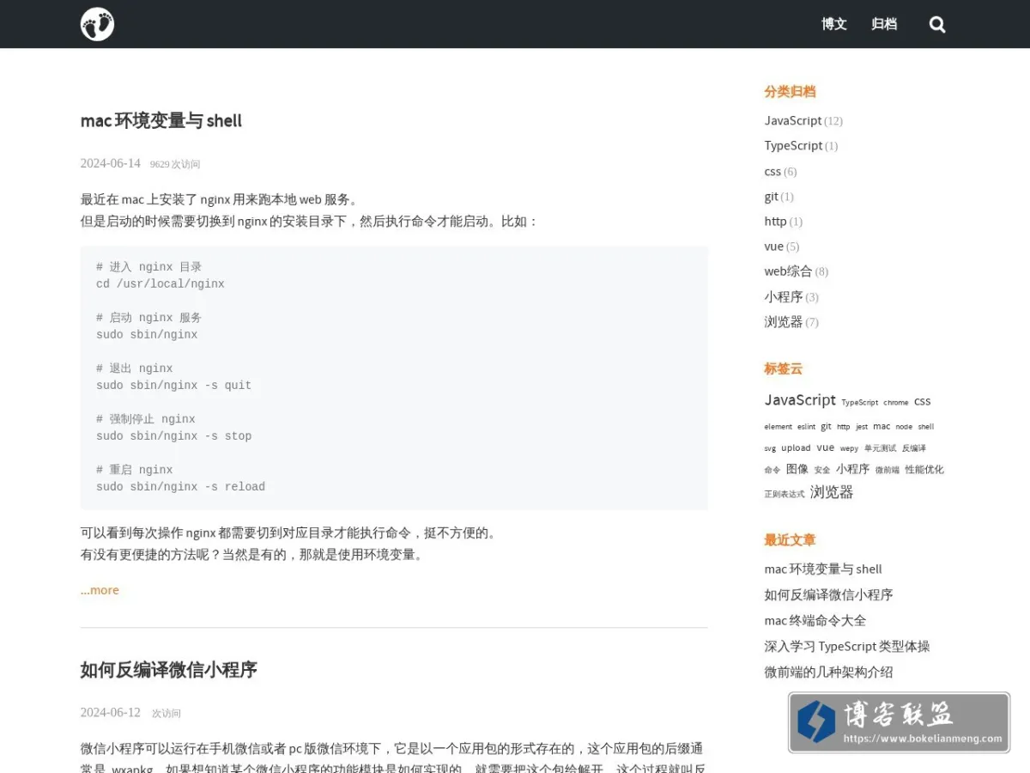Click the 2024-06-14 post date
Image resolution: width=1030 pixels, height=773 pixels.
click(111, 163)
